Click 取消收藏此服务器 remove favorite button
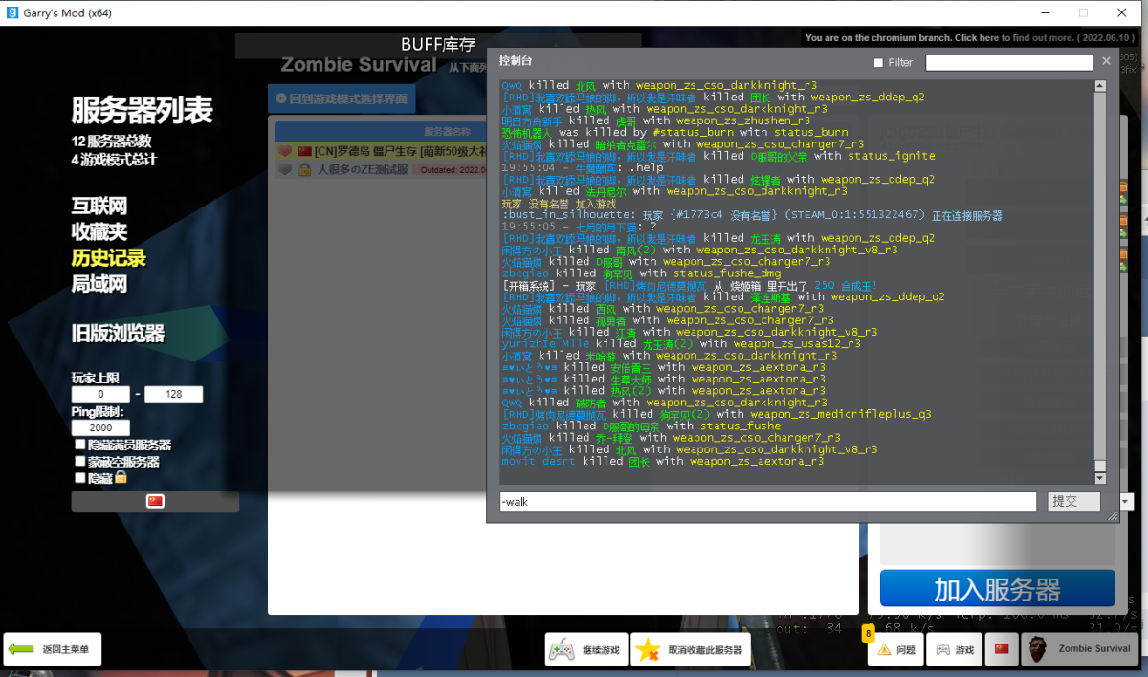This screenshot has width=1148, height=677. [690, 649]
